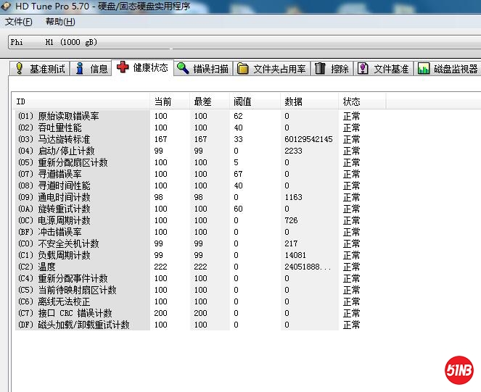The image size is (481, 392).
Task: Sort by the ID column header
Action: tap(81, 101)
